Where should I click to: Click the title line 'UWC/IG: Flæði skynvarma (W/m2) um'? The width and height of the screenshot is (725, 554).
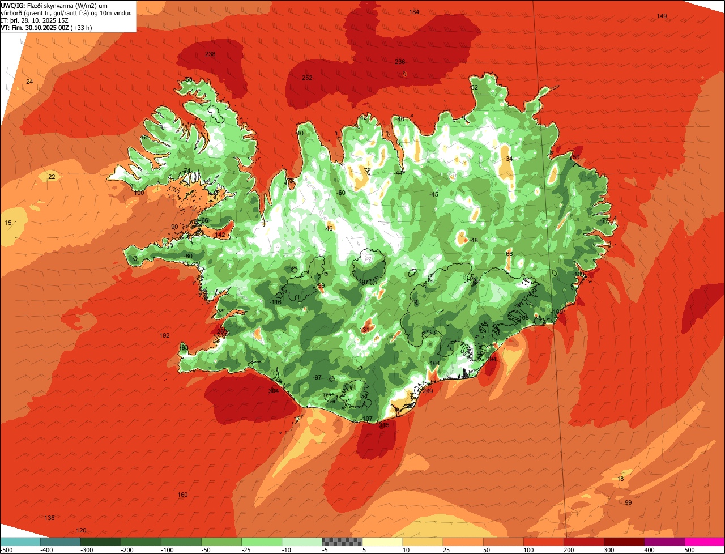coord(54,5)
